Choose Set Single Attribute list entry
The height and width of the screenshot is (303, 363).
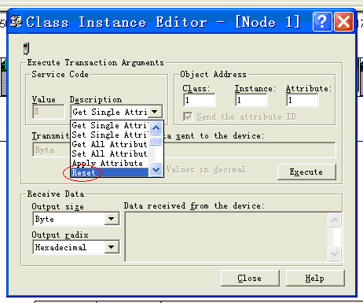109,135
